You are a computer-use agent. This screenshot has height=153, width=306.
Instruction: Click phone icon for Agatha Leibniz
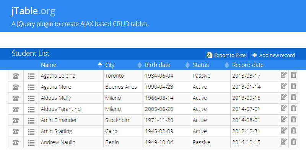pos(16,76)
